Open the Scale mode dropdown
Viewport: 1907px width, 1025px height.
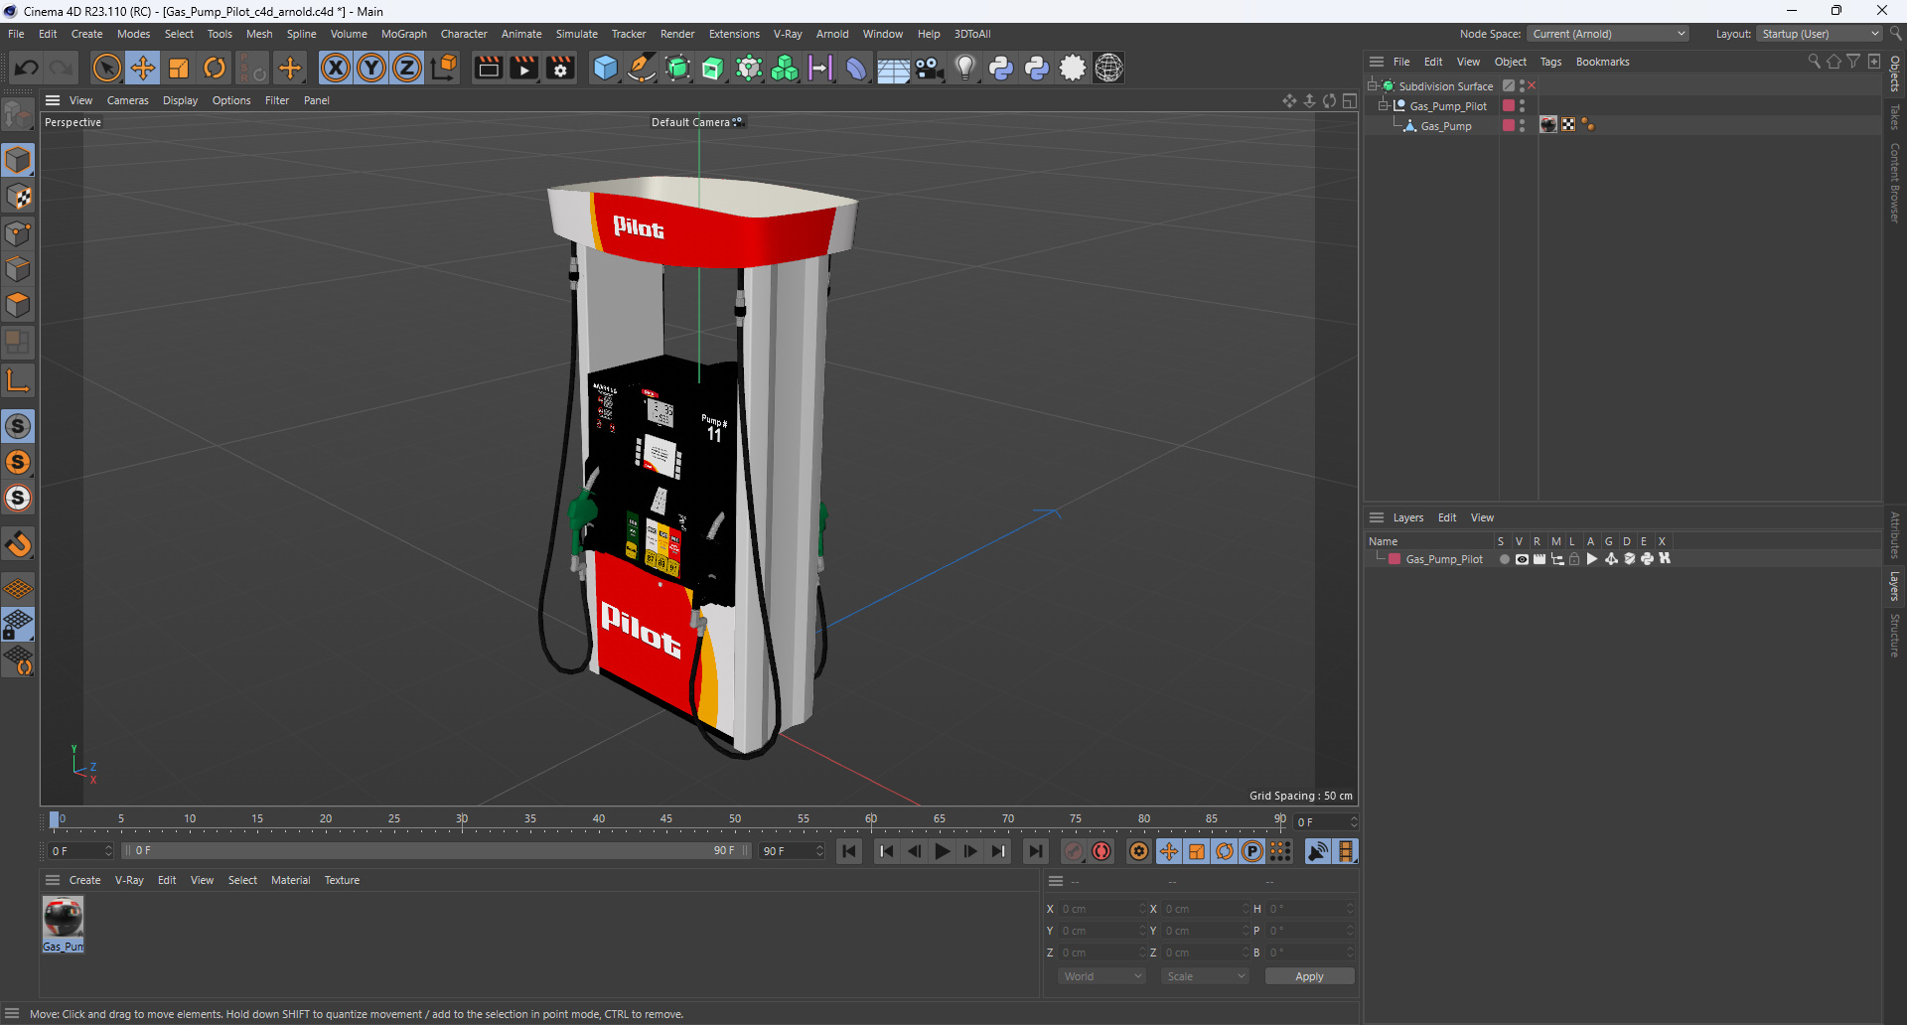1205,976
